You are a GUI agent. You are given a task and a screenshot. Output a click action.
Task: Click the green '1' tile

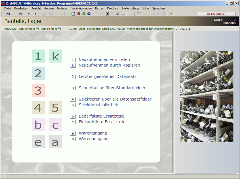point(38,56)
